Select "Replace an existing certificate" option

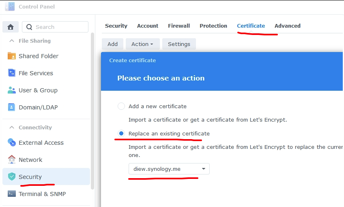click(x=121, y=133)
